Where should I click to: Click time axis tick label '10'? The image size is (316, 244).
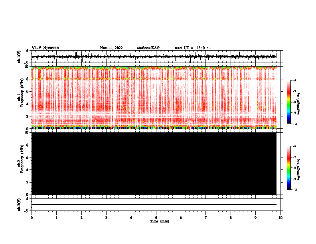tap(280, 218)
